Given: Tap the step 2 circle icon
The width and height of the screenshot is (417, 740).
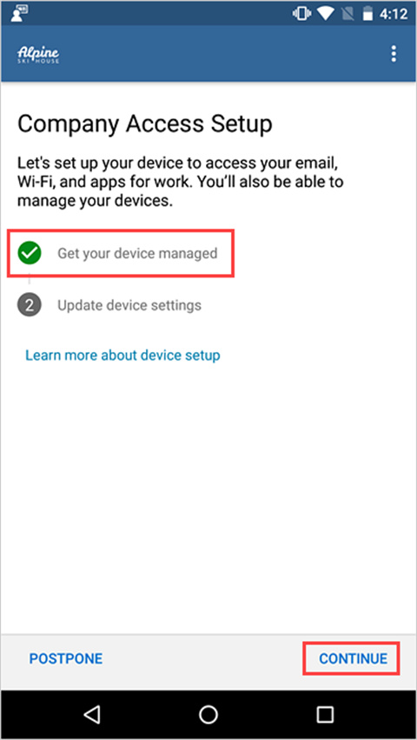Looking at the screenshot, I should click(30, 305).
